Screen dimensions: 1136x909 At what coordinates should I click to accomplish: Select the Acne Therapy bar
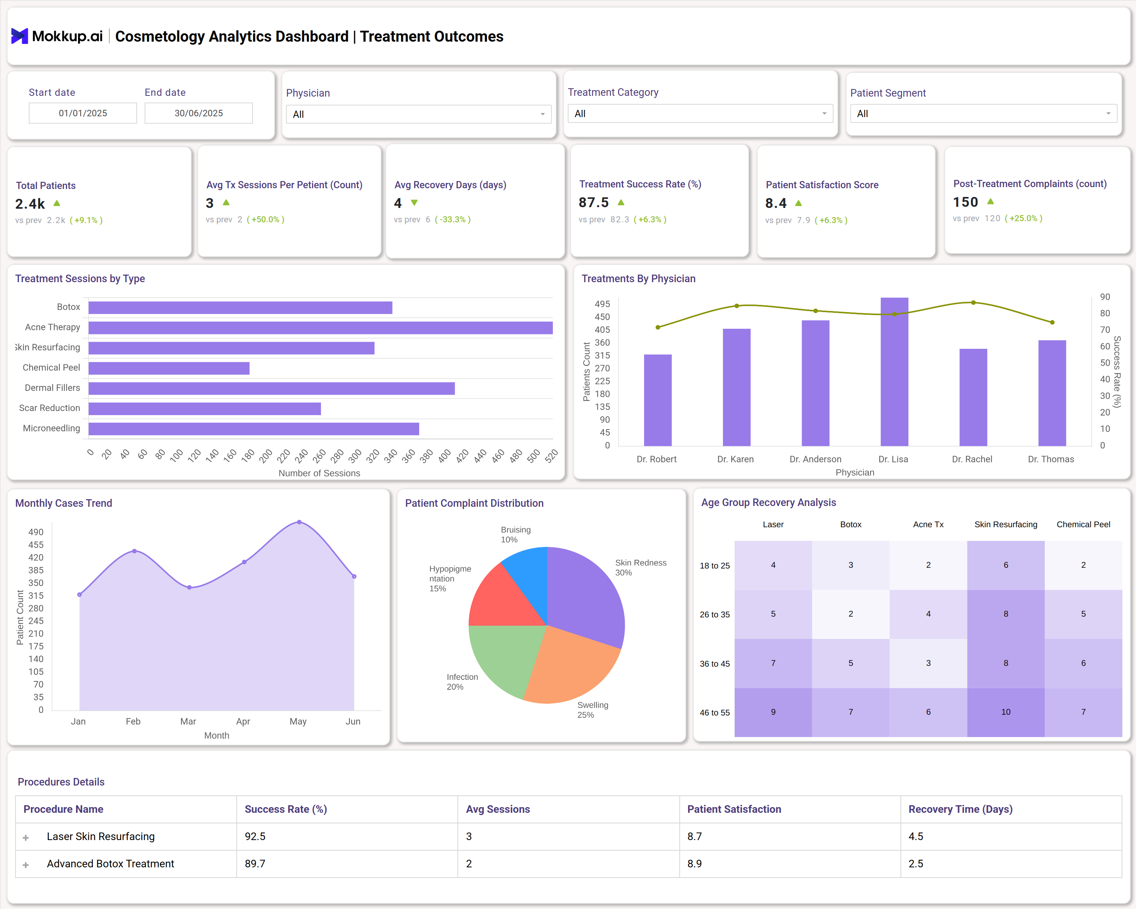(320, 328)
